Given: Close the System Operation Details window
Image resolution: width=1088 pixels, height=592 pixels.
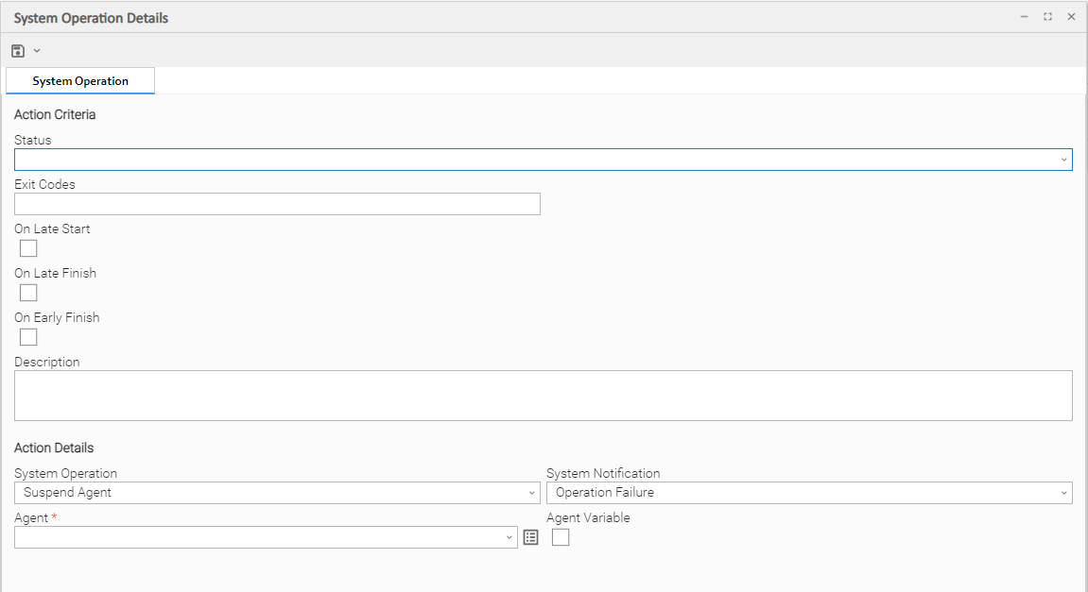Looking at the screenshot, I should pyautogui.click(x=1071, y=17).
